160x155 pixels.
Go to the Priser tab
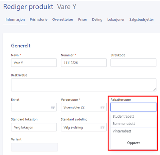click(x=83, y=19)
